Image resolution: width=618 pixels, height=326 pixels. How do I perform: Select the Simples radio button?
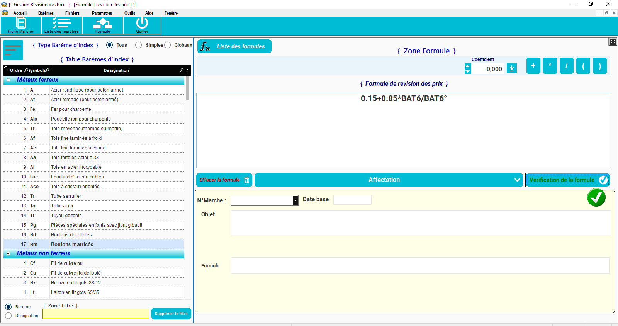point(139,45)
